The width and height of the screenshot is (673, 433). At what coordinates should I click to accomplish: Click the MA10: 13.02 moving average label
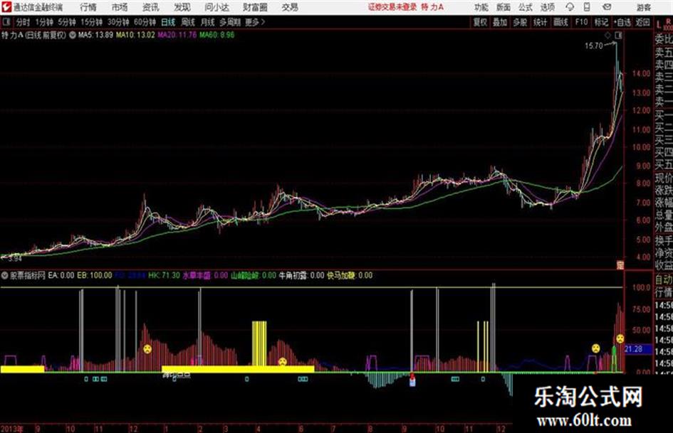(135, 35)
